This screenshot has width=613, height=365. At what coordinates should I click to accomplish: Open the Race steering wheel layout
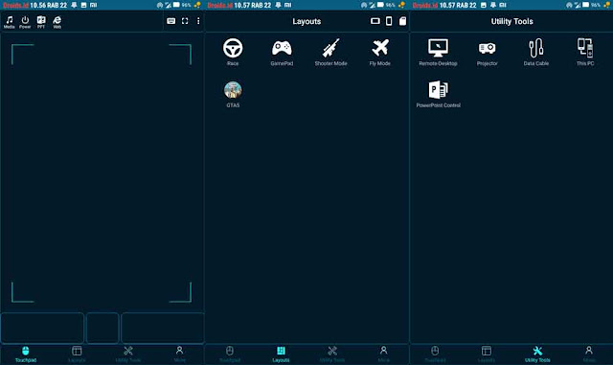pos(233,52)
